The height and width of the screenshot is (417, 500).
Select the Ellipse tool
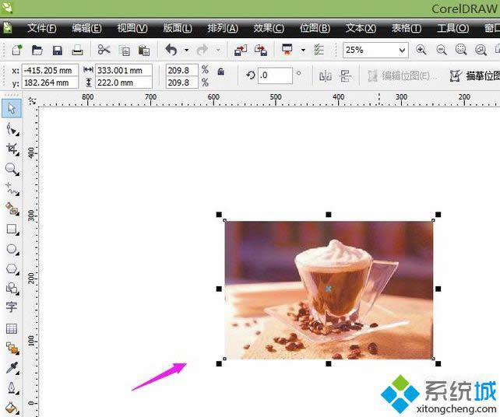click(x=12, y=249)
